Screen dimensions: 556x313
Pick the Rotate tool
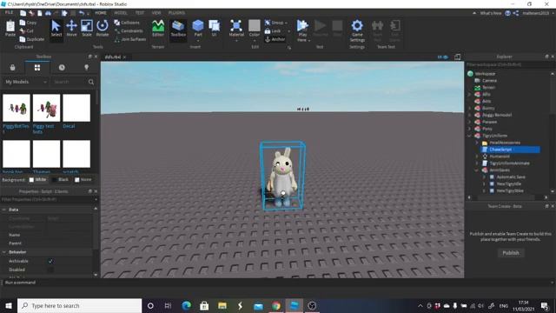click(103, 29)
